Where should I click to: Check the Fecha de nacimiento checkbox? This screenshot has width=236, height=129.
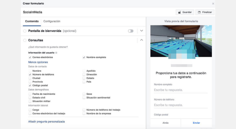point(30,94)
